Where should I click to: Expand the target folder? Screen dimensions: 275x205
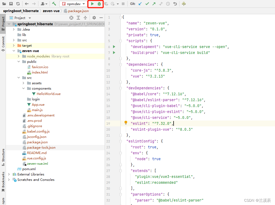coord(14,45)
